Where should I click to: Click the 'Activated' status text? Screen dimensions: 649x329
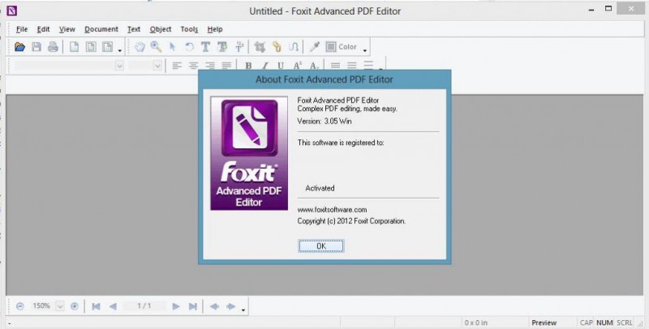pyautogui.click(x=320, y=188)
